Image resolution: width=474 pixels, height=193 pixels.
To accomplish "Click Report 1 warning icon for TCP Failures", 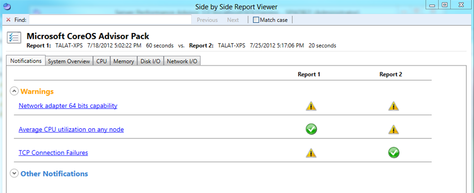I will click(x=311, y=153).
